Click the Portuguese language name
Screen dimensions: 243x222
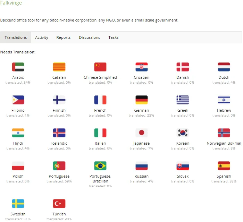[59, 176]
